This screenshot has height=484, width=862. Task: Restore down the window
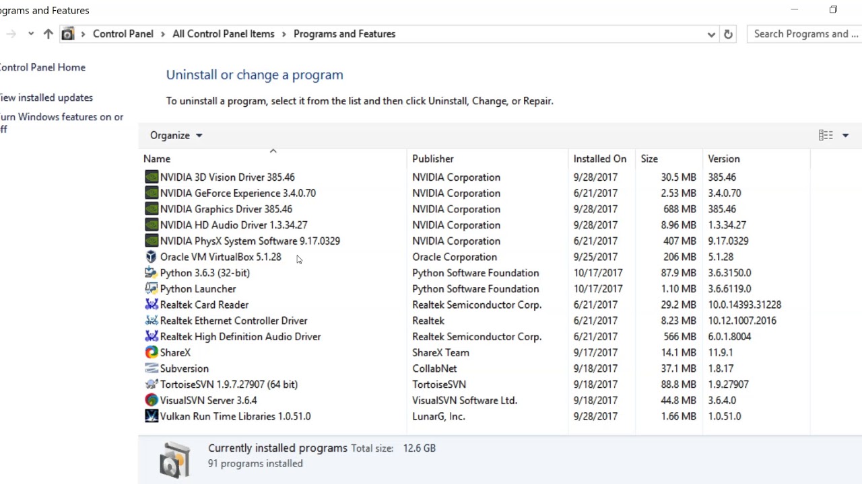pyautogui.click(x=833, y=9)
